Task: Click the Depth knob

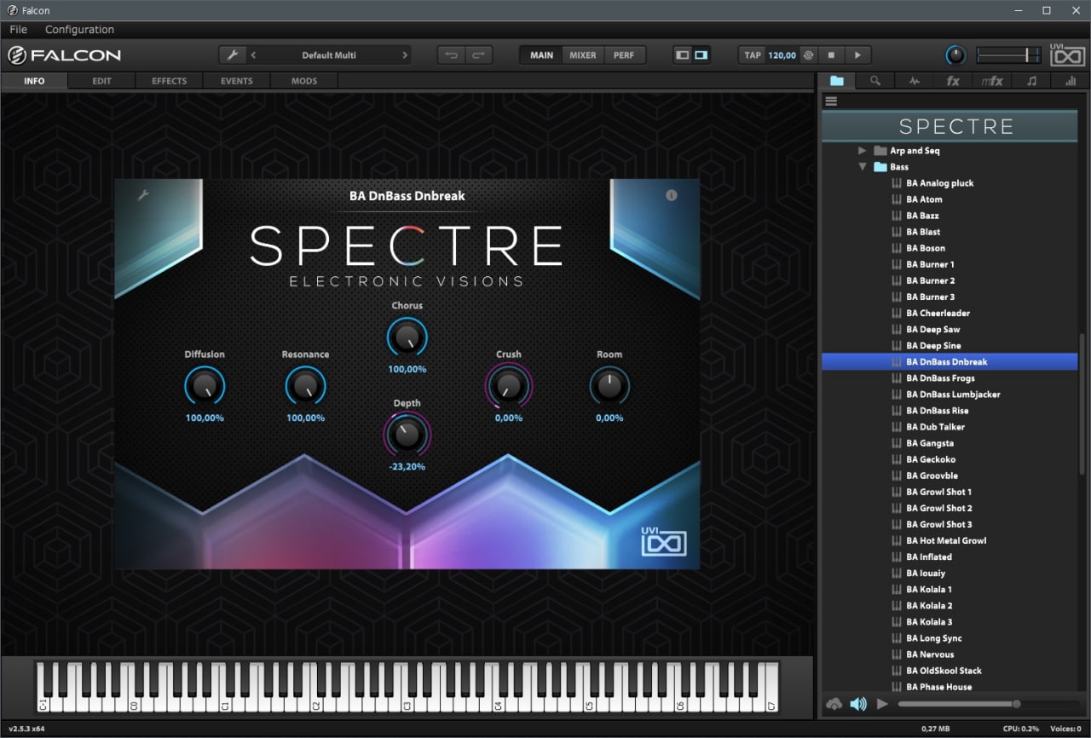Action: tap(407, 435)
